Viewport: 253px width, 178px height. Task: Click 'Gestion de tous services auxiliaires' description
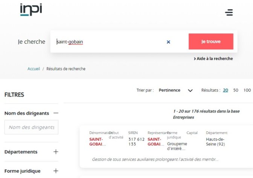point(155,160)
